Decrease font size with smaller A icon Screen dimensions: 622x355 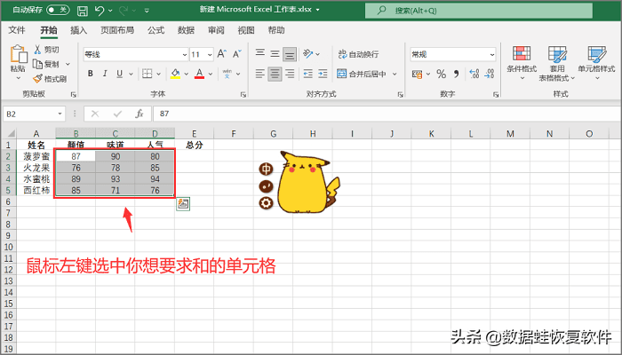tap(237, 54)
